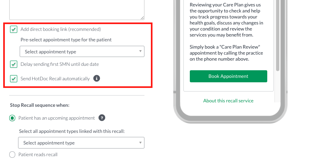313x165 pixels.
Task: Click Patient reads recall label text
Action: (38, 155)
